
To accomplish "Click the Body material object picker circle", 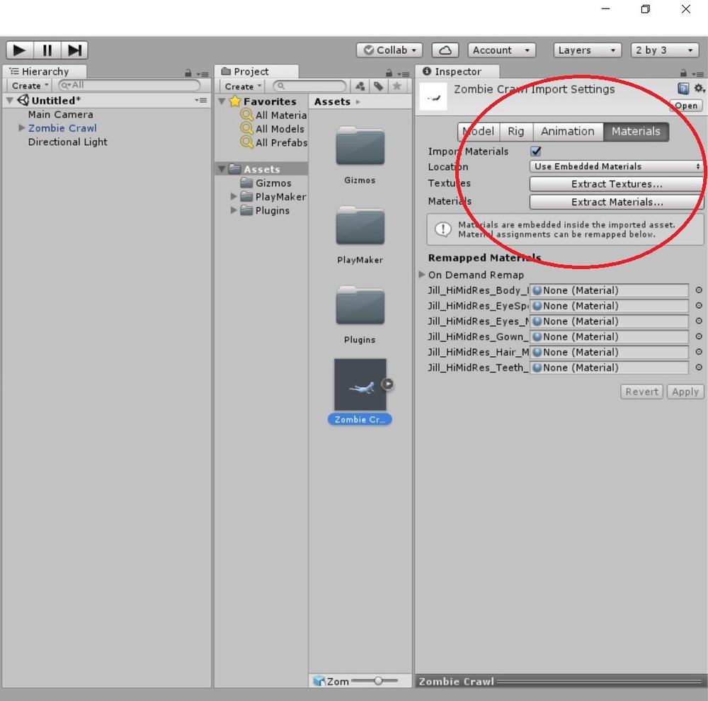I will [x=699, y=290].
